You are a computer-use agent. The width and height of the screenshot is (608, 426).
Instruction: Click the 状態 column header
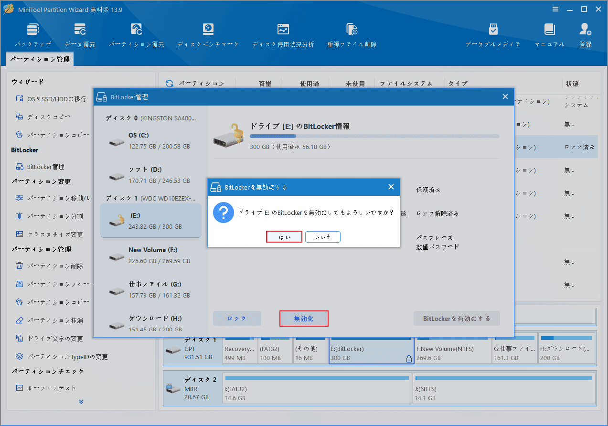pyautogui.click(x=572, y=84)
